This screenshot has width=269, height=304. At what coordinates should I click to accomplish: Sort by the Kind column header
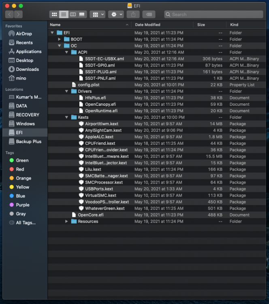(x=246, y=25)
